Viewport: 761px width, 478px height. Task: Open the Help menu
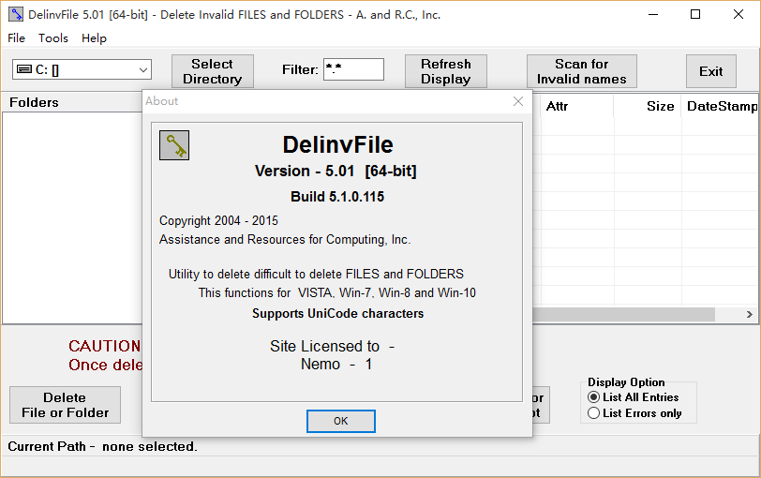pyautogui.click(x=94, y=38)
